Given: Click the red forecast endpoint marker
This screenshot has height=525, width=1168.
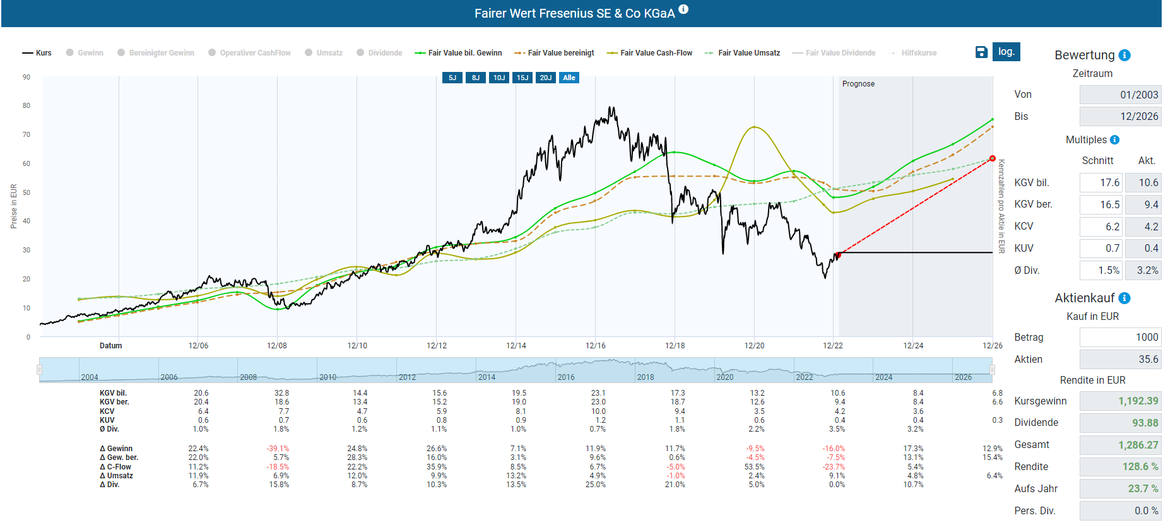Looking at the screenshot, I should tap(993, 158).
